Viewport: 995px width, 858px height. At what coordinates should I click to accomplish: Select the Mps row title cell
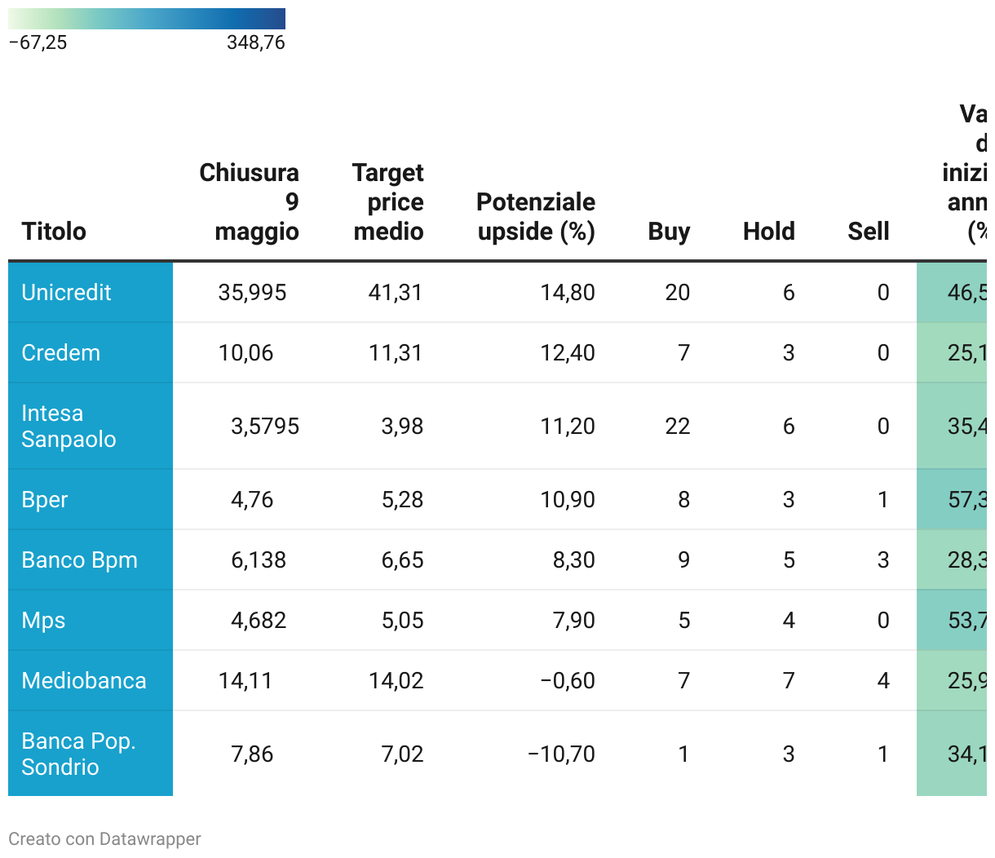click(43, 621)
